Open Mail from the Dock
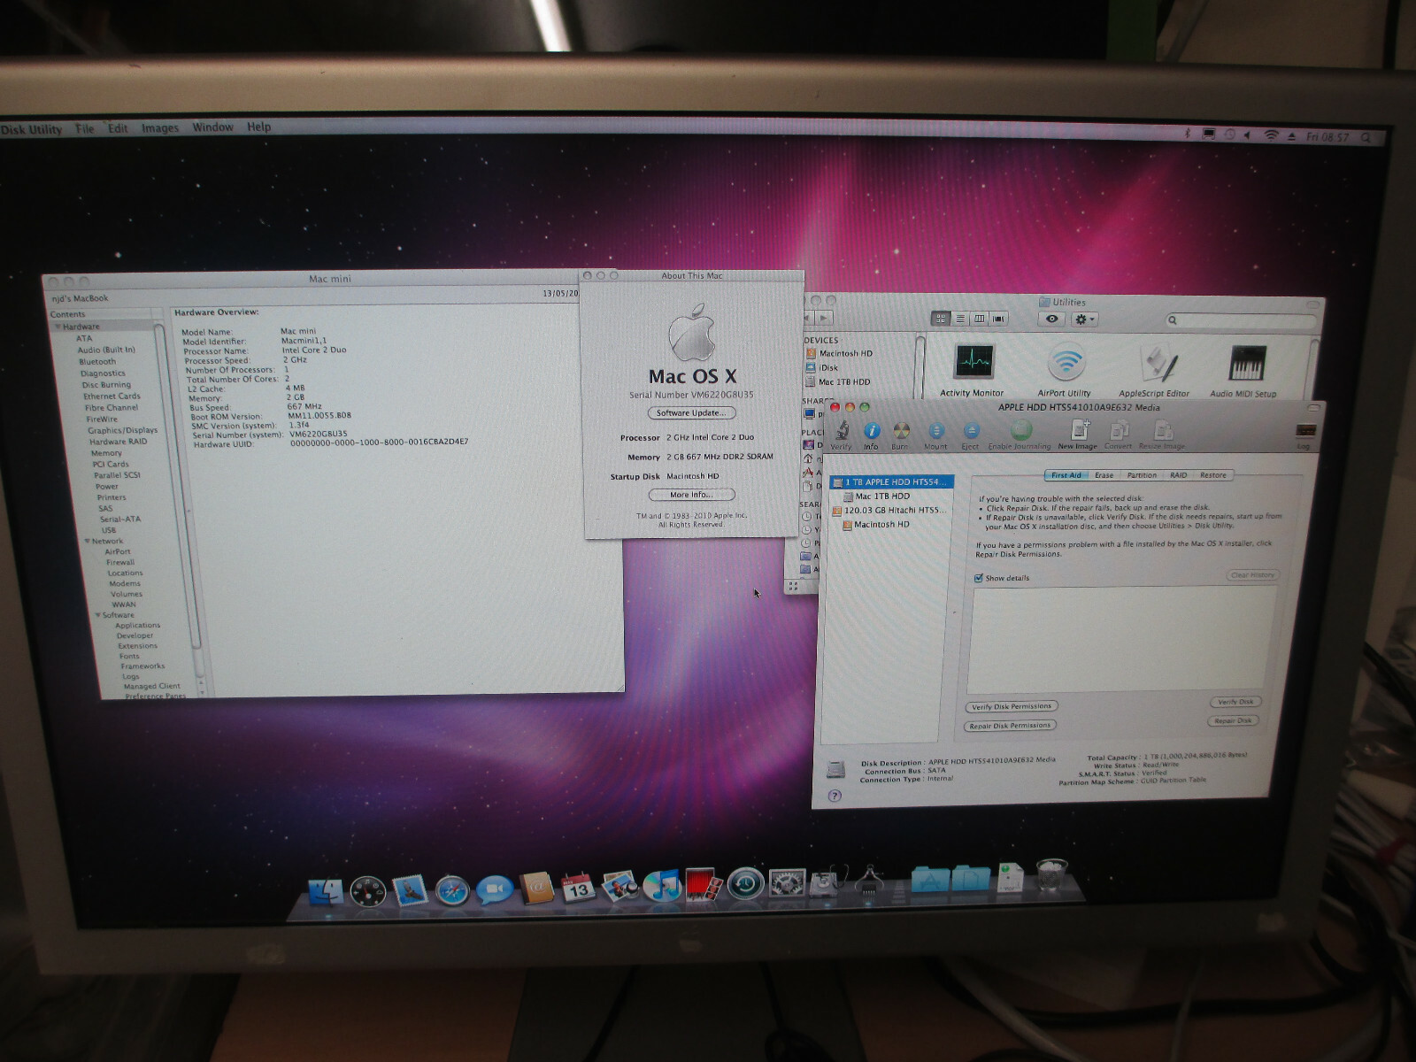This screenshot has height=1062, width=1416. coord(410,891)
